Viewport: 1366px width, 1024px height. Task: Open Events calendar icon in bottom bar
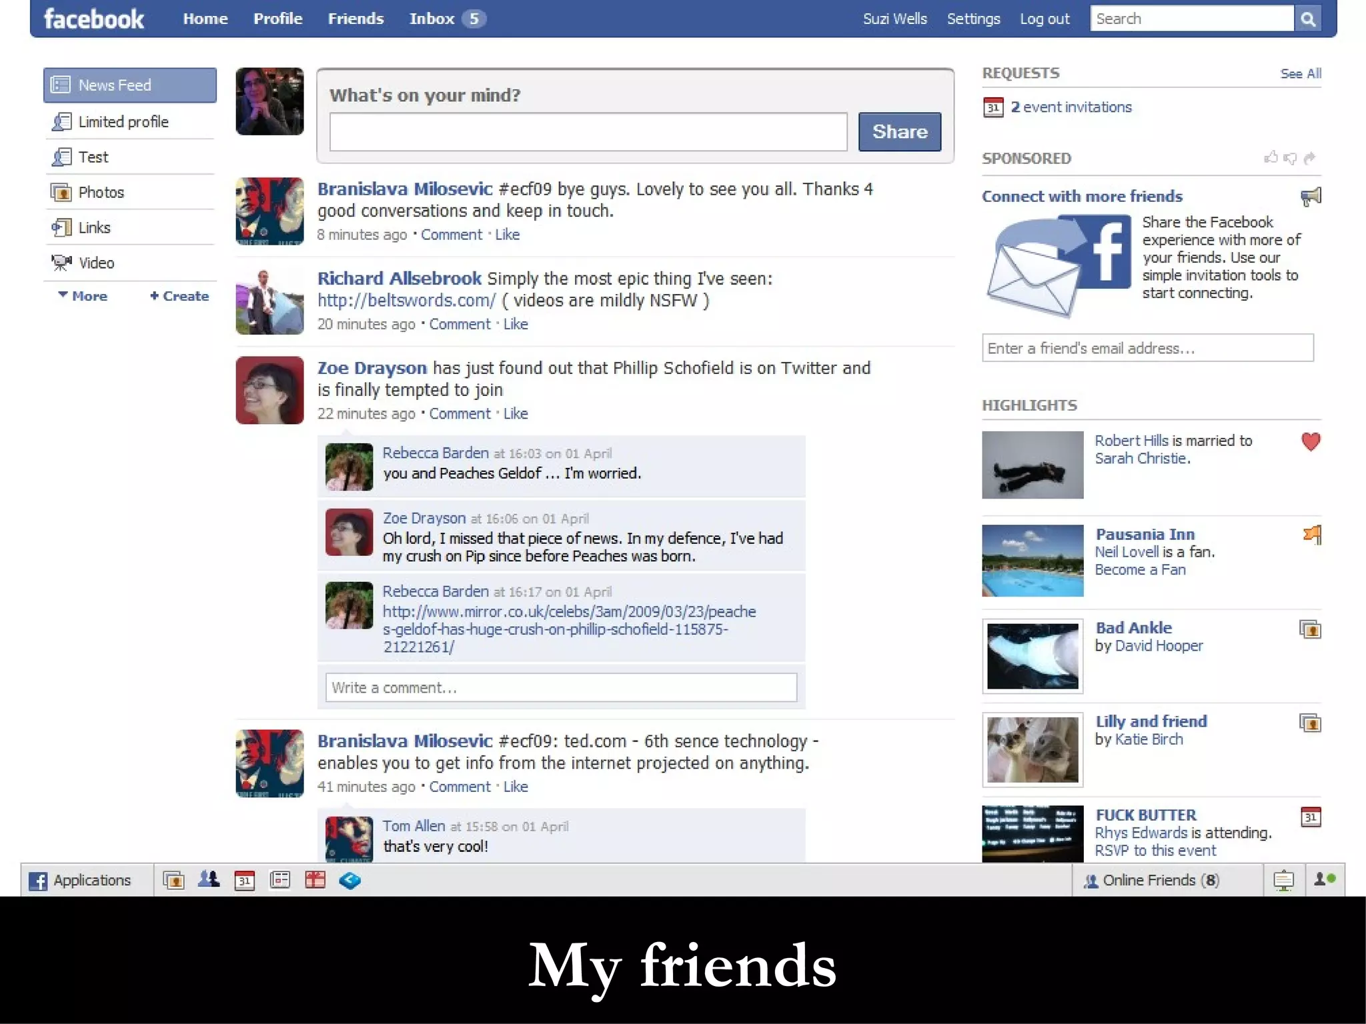tap(245, 880)
